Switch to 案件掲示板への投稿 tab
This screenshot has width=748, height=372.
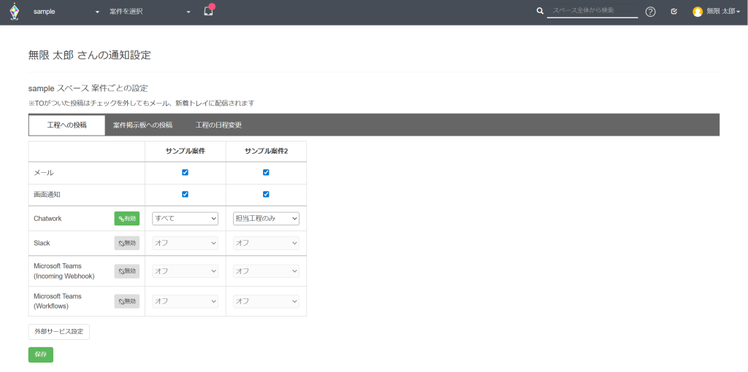(x=142, y=125)
